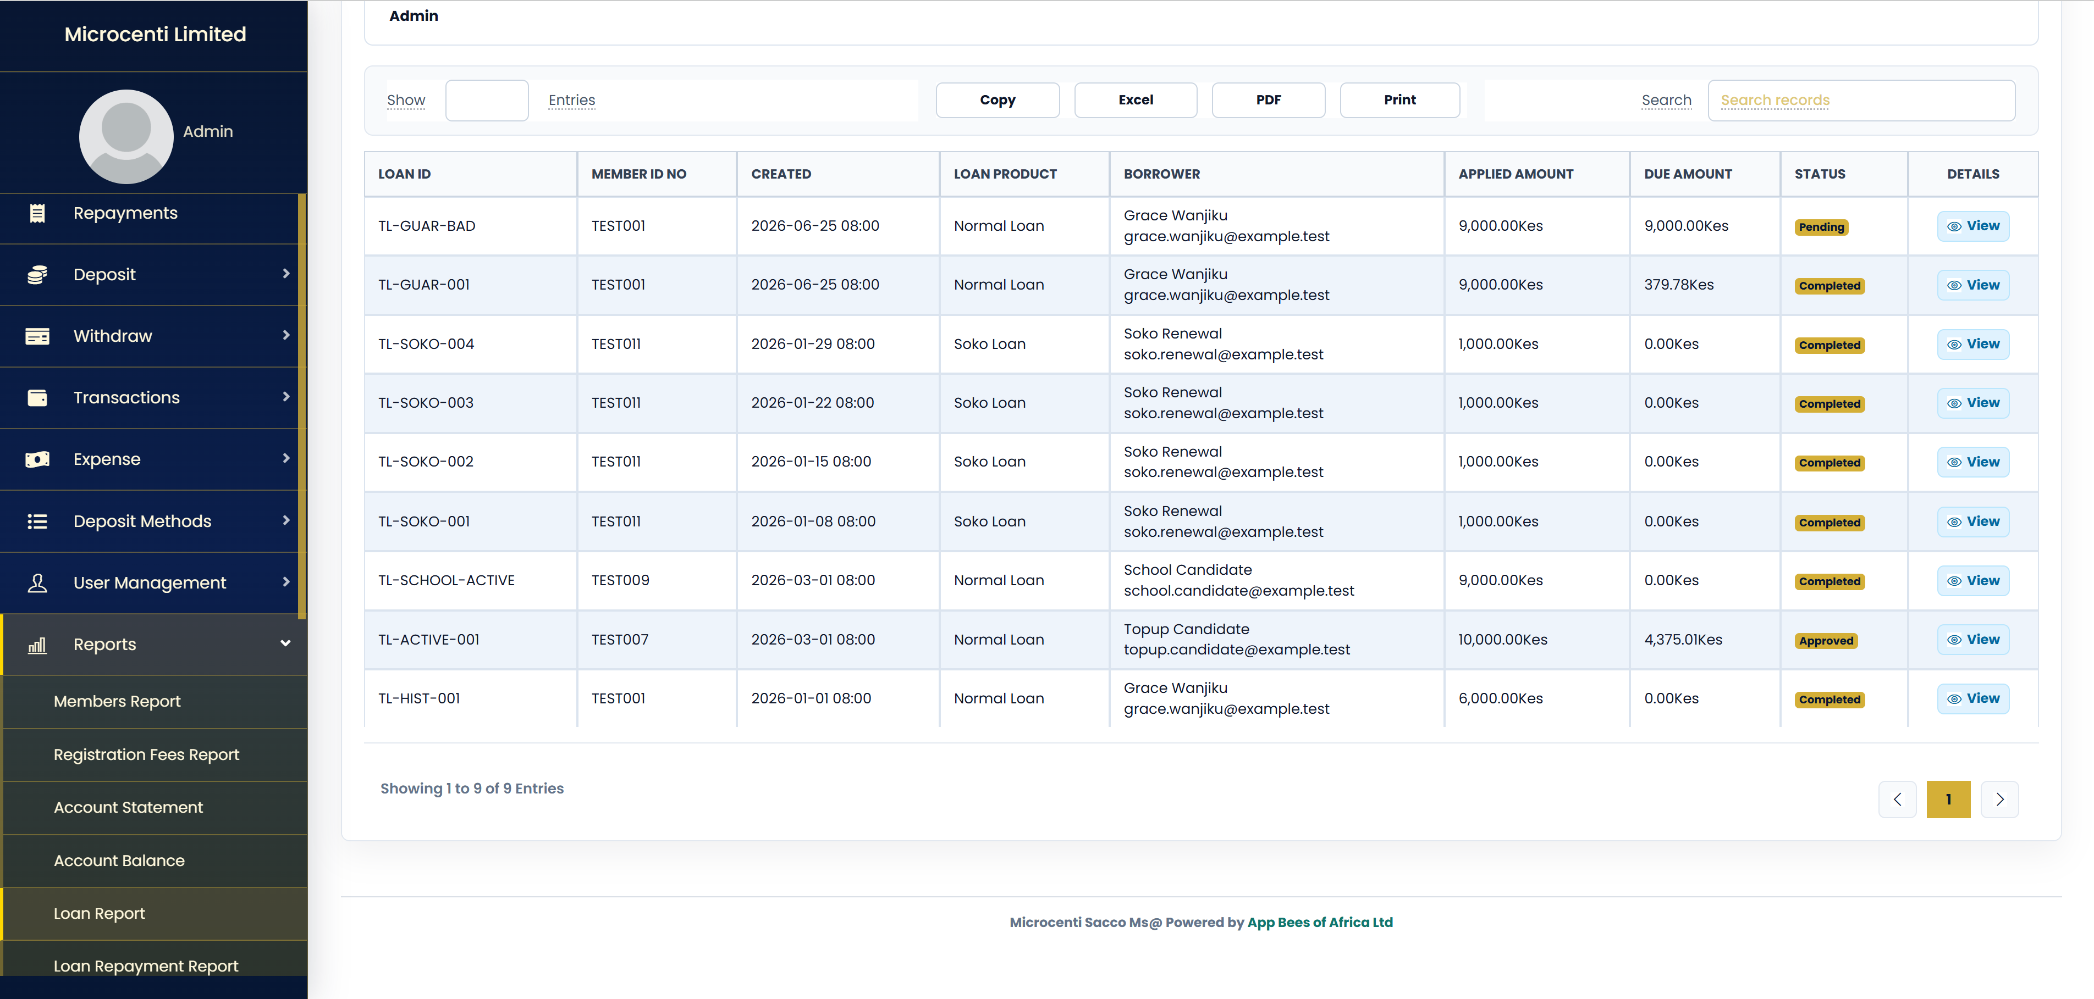Click eye icon for TL-SOKO-002 row
The height and width of the screenshot is (999, 2094).
(x=1954, y=462)
